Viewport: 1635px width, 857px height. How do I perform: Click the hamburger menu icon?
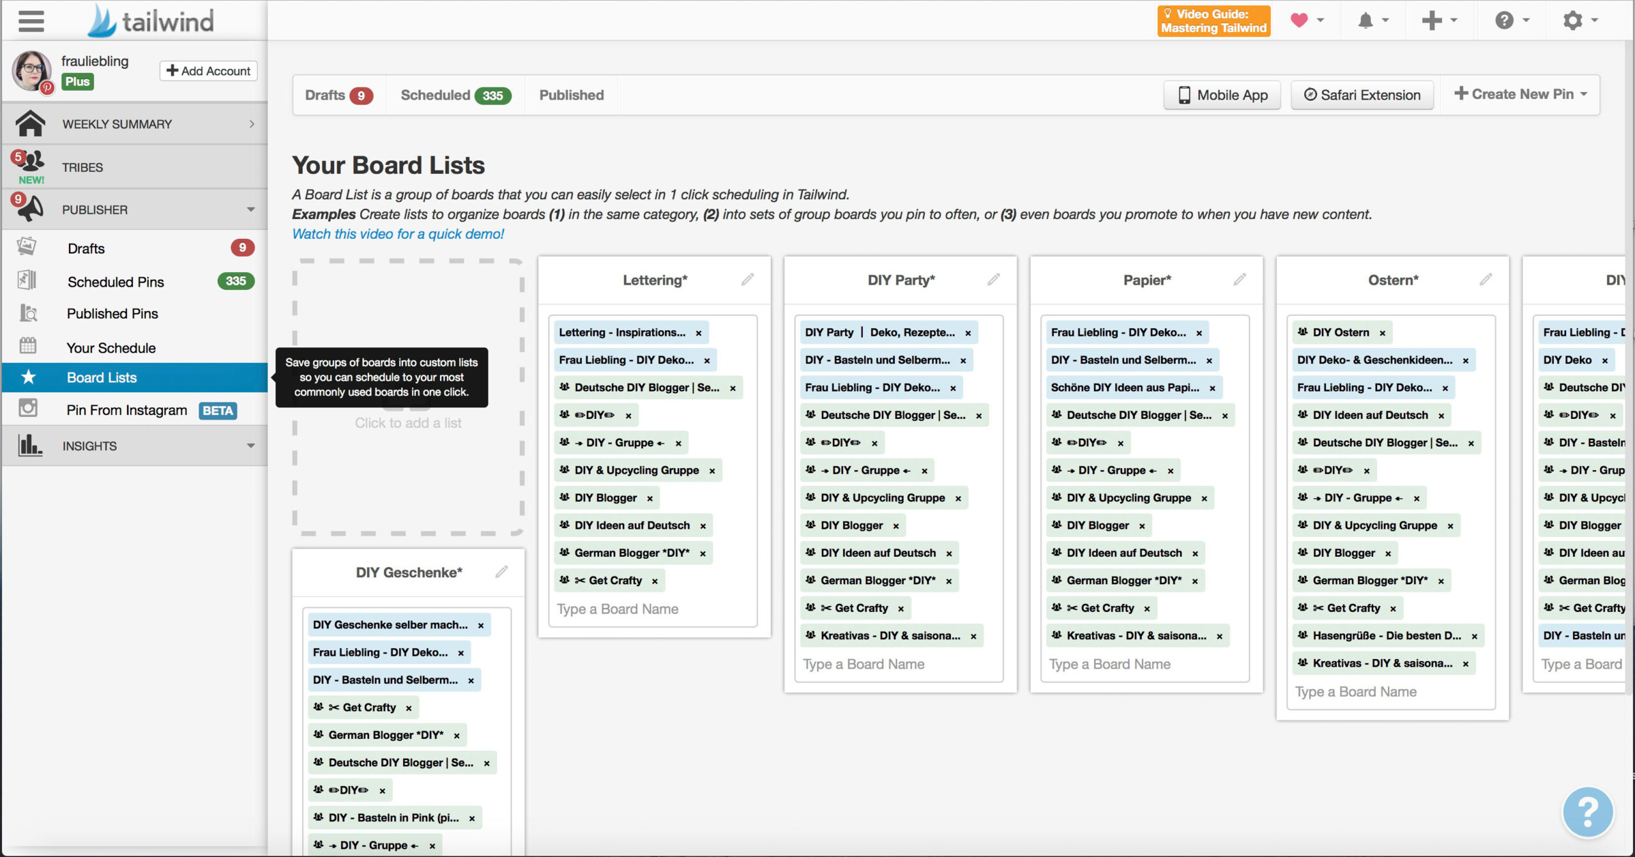click(31, 21)
